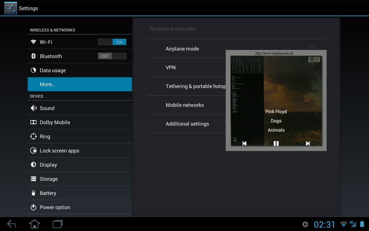This screenshot has width=369, height=231.
Task: Skip to next track in music widget
Action: click(x=308, y=144)
